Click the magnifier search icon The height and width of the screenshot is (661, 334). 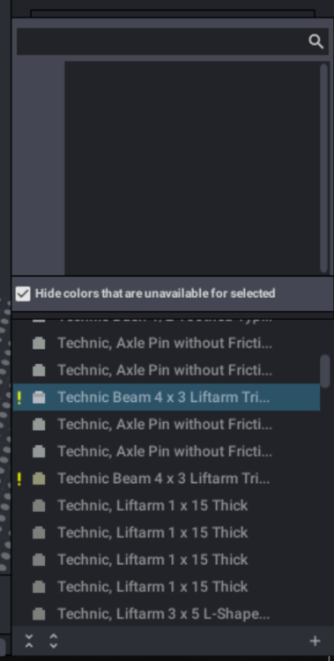[x=315, y=41]
